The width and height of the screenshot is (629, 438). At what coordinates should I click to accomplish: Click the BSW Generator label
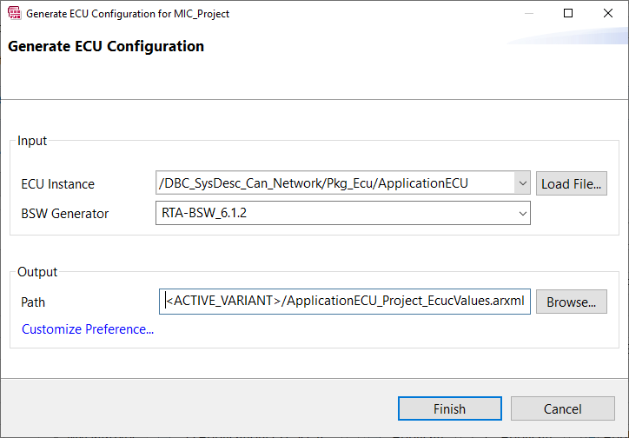64,214
